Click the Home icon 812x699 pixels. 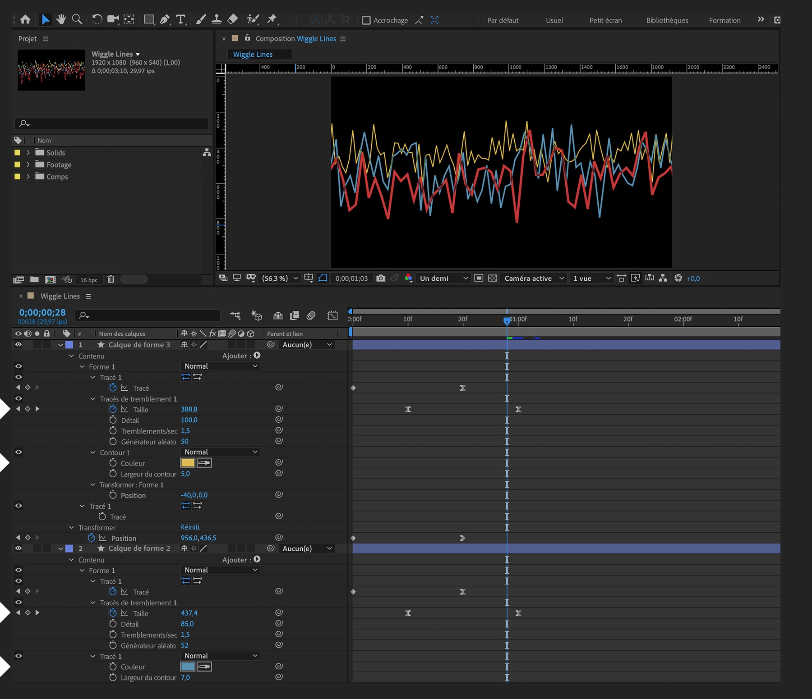coord(26,19)
